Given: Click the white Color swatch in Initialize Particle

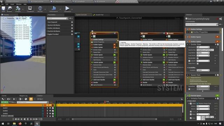Looking at the screenshot, I should point(199,118).
